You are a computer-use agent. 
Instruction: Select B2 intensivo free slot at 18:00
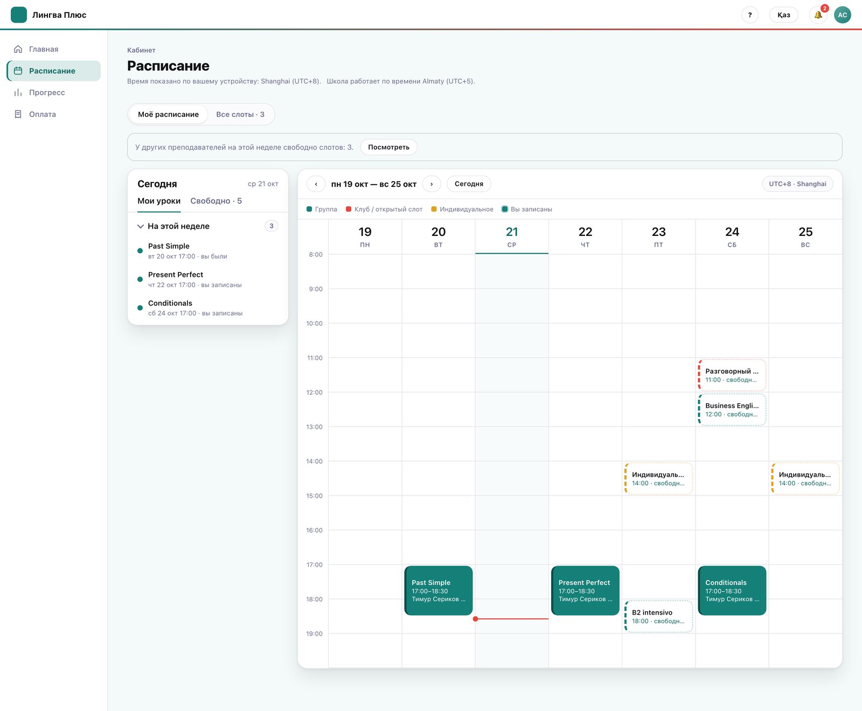tap(658, 616)
